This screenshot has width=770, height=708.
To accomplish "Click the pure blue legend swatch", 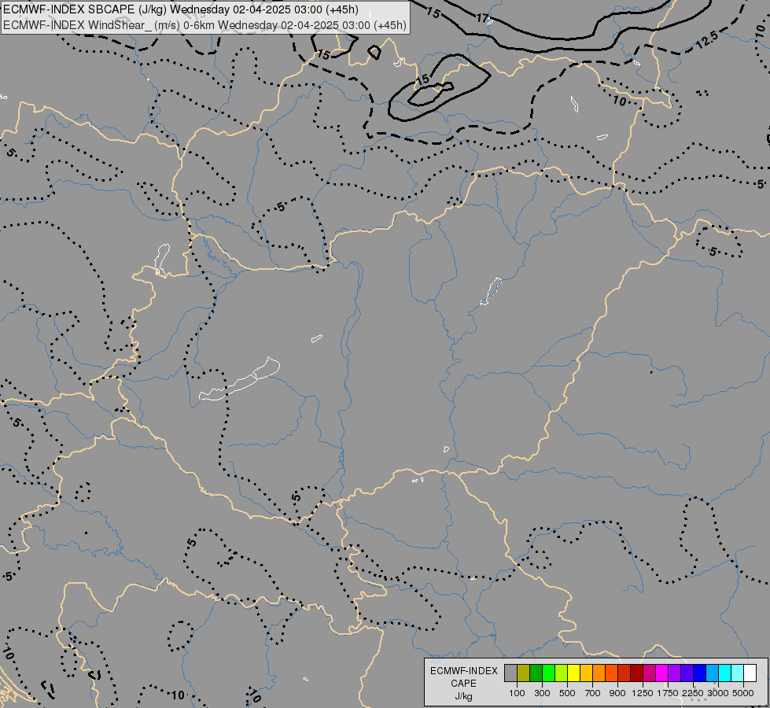I will click(x=699, y=673).
